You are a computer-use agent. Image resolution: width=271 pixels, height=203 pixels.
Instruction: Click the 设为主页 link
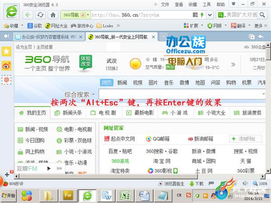coord(24,47)
